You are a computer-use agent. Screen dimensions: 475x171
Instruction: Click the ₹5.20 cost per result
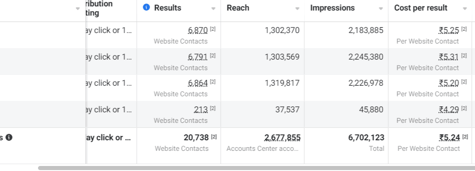[x=449, y=83]
